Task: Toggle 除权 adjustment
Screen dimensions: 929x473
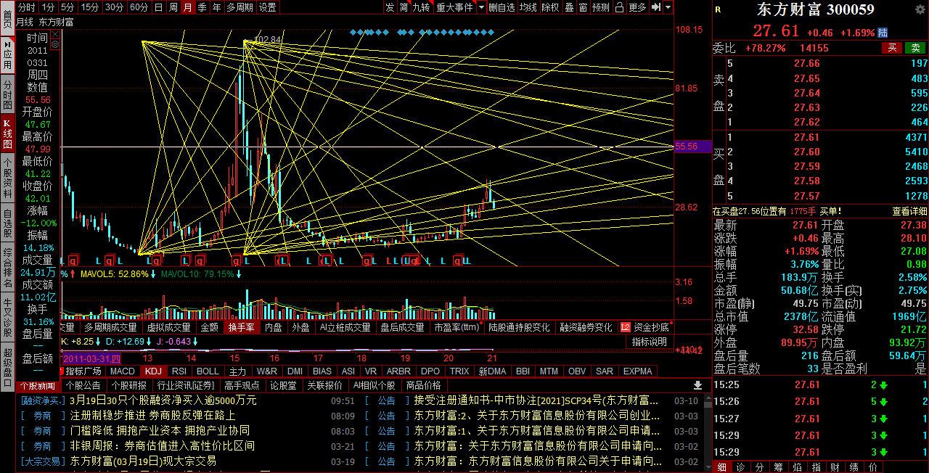Action: click(x=551, y=7)
